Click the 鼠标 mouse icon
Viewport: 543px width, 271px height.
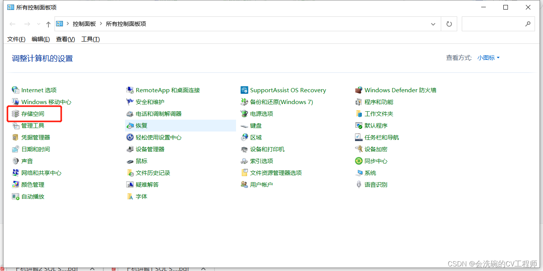(x=130, y=161)
